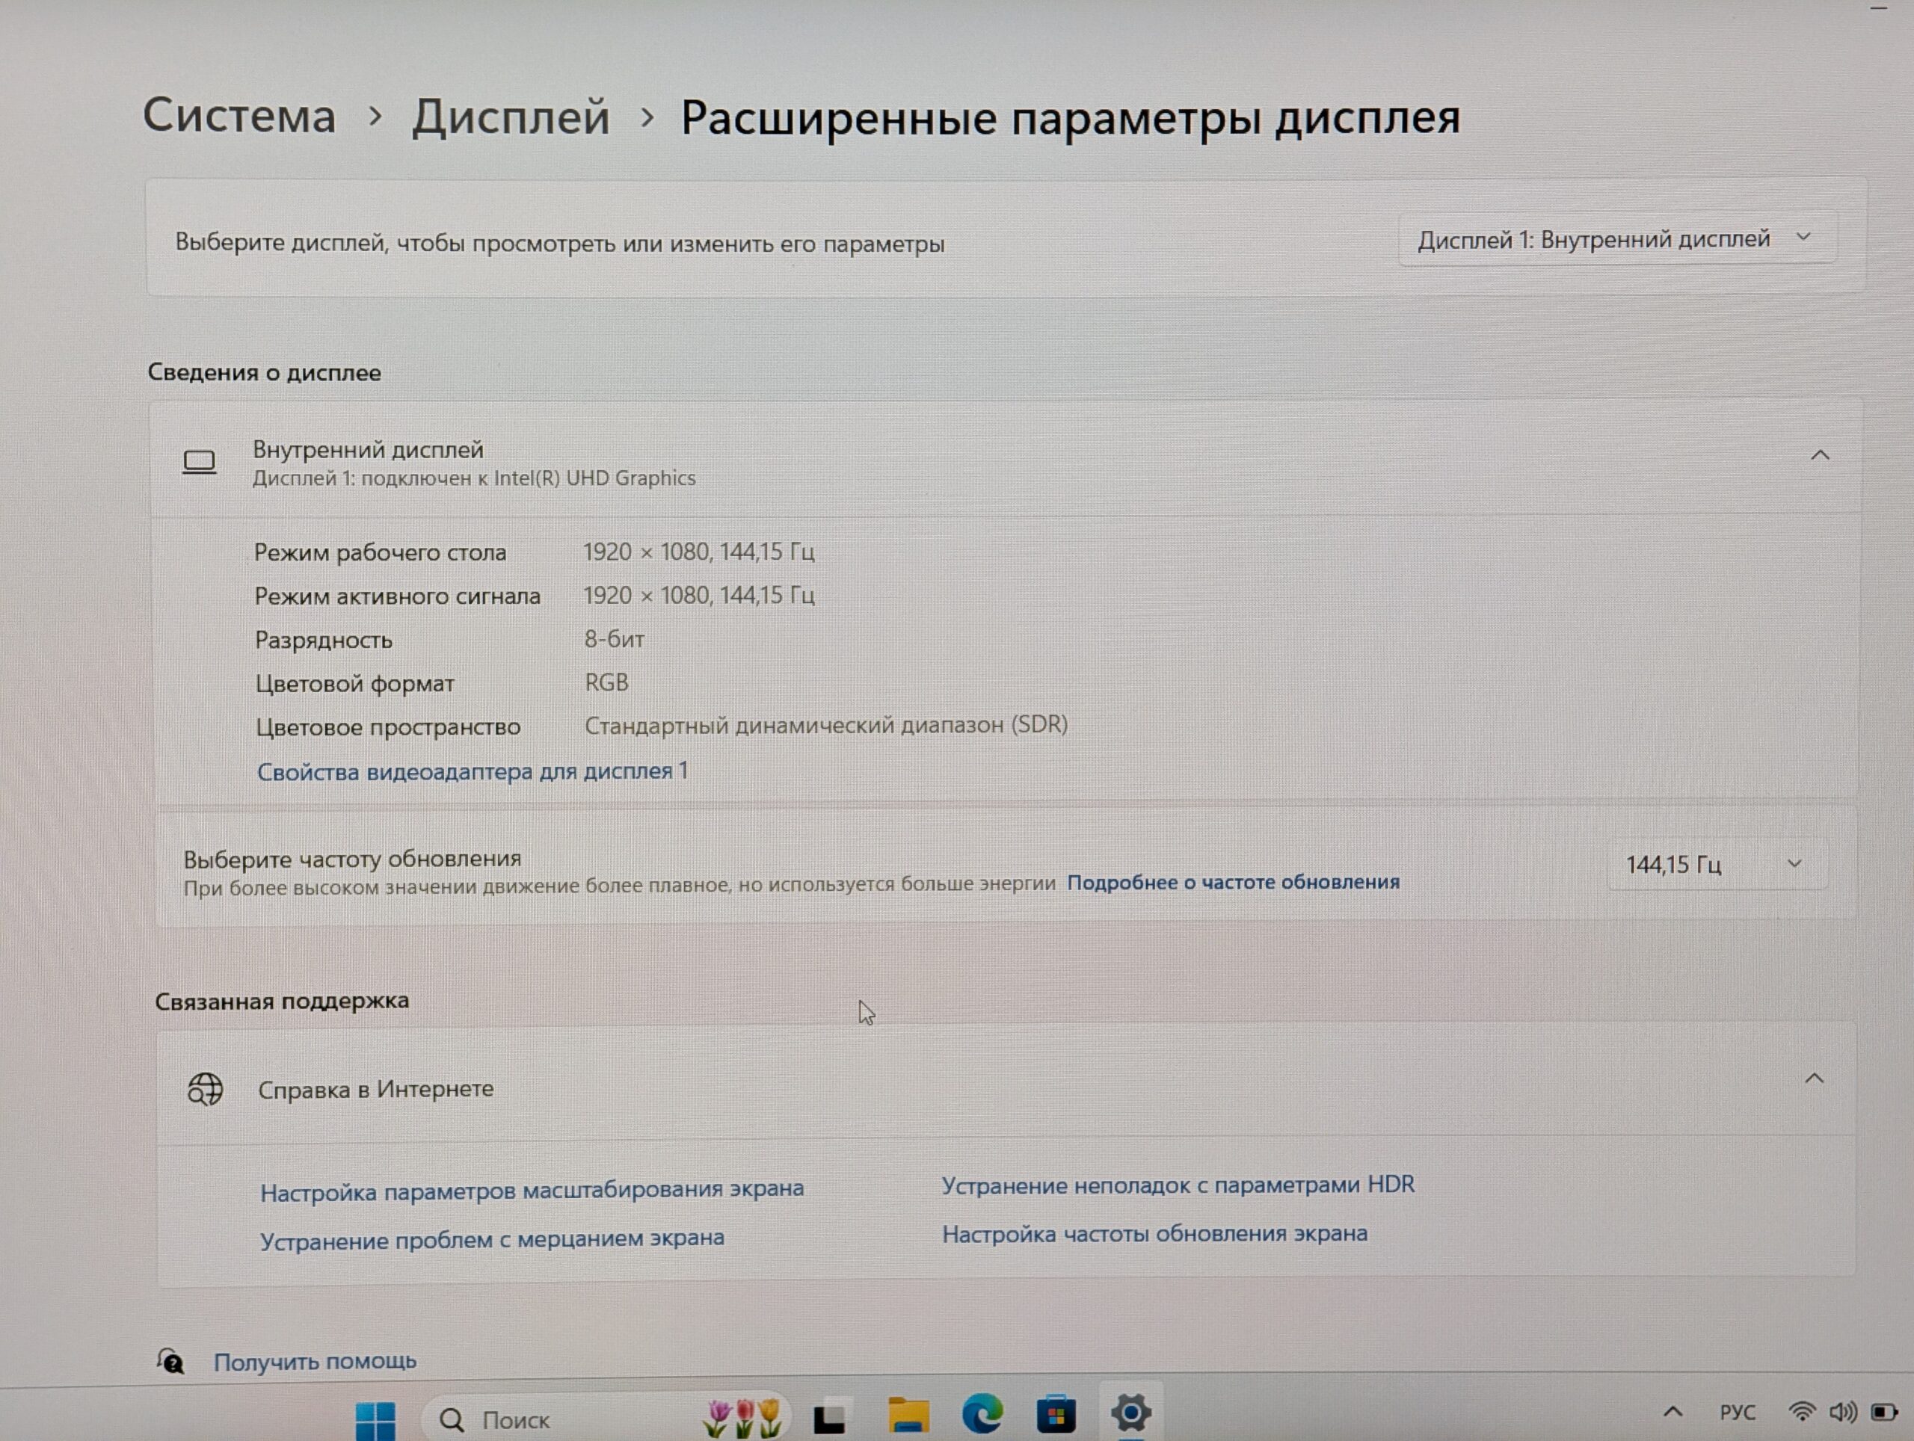Click the Windows Start button
Viewport: 1914px width, 1441px height.
click(x=375, y=1420)
